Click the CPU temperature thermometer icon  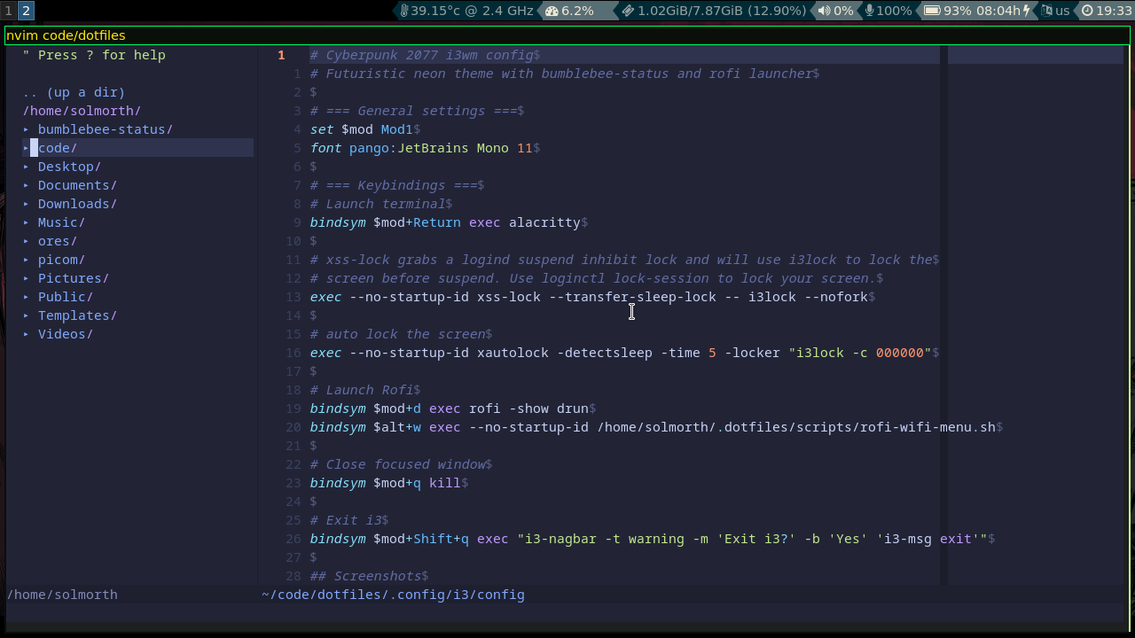pos(404,11)
